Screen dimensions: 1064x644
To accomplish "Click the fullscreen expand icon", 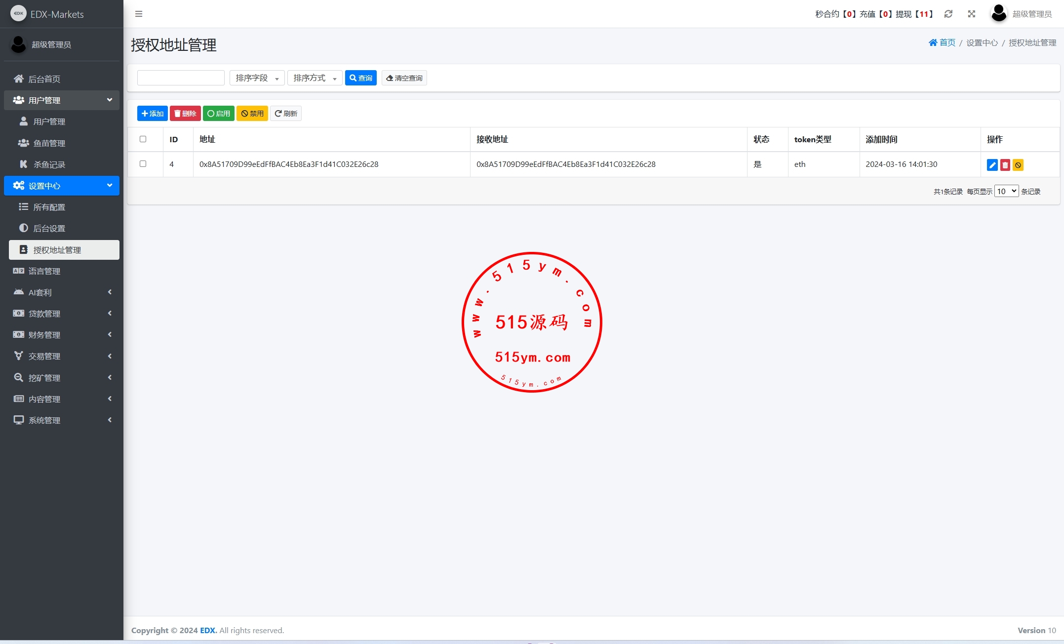I will pos(971,14).
